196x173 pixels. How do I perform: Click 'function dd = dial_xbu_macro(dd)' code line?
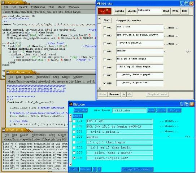[30, 102]
